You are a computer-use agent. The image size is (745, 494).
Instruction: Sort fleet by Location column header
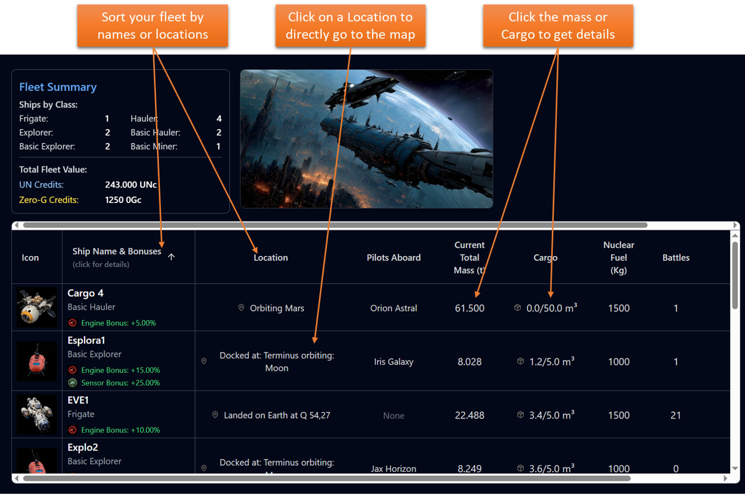click(x=270, y=257)
